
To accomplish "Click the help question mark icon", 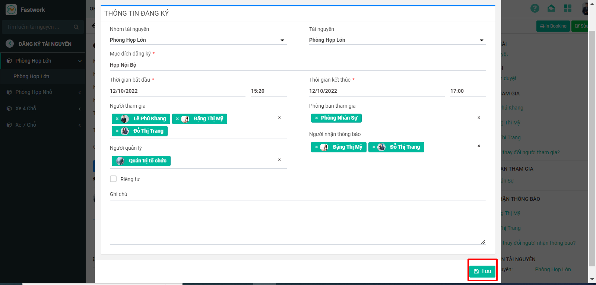I will 535,8.
